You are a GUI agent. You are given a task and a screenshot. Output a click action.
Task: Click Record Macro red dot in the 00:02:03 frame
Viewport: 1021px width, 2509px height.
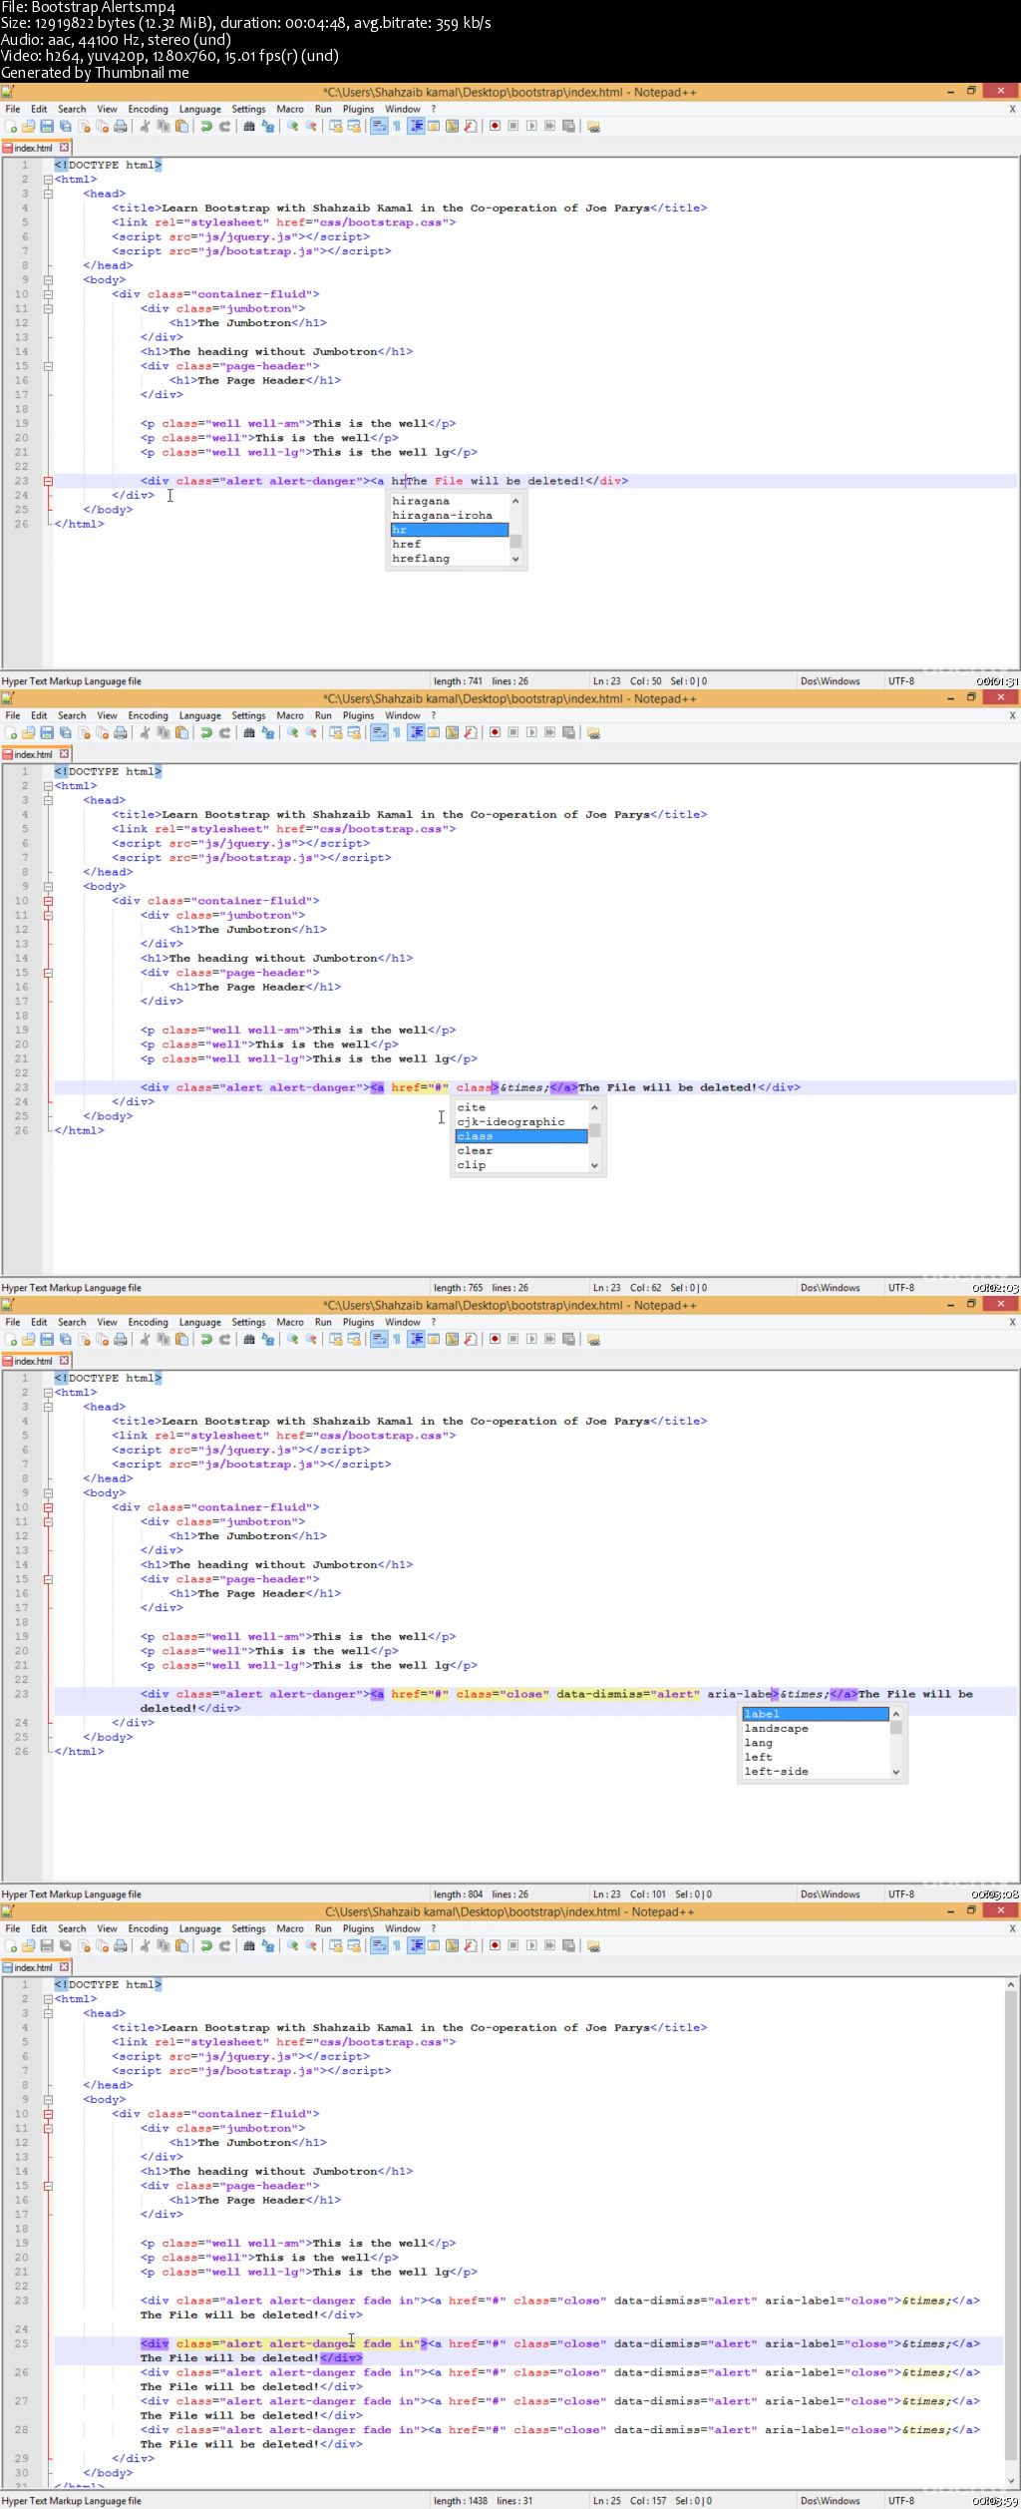495,732
